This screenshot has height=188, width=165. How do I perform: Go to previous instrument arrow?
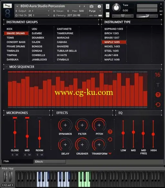click(x=80, y=6)
